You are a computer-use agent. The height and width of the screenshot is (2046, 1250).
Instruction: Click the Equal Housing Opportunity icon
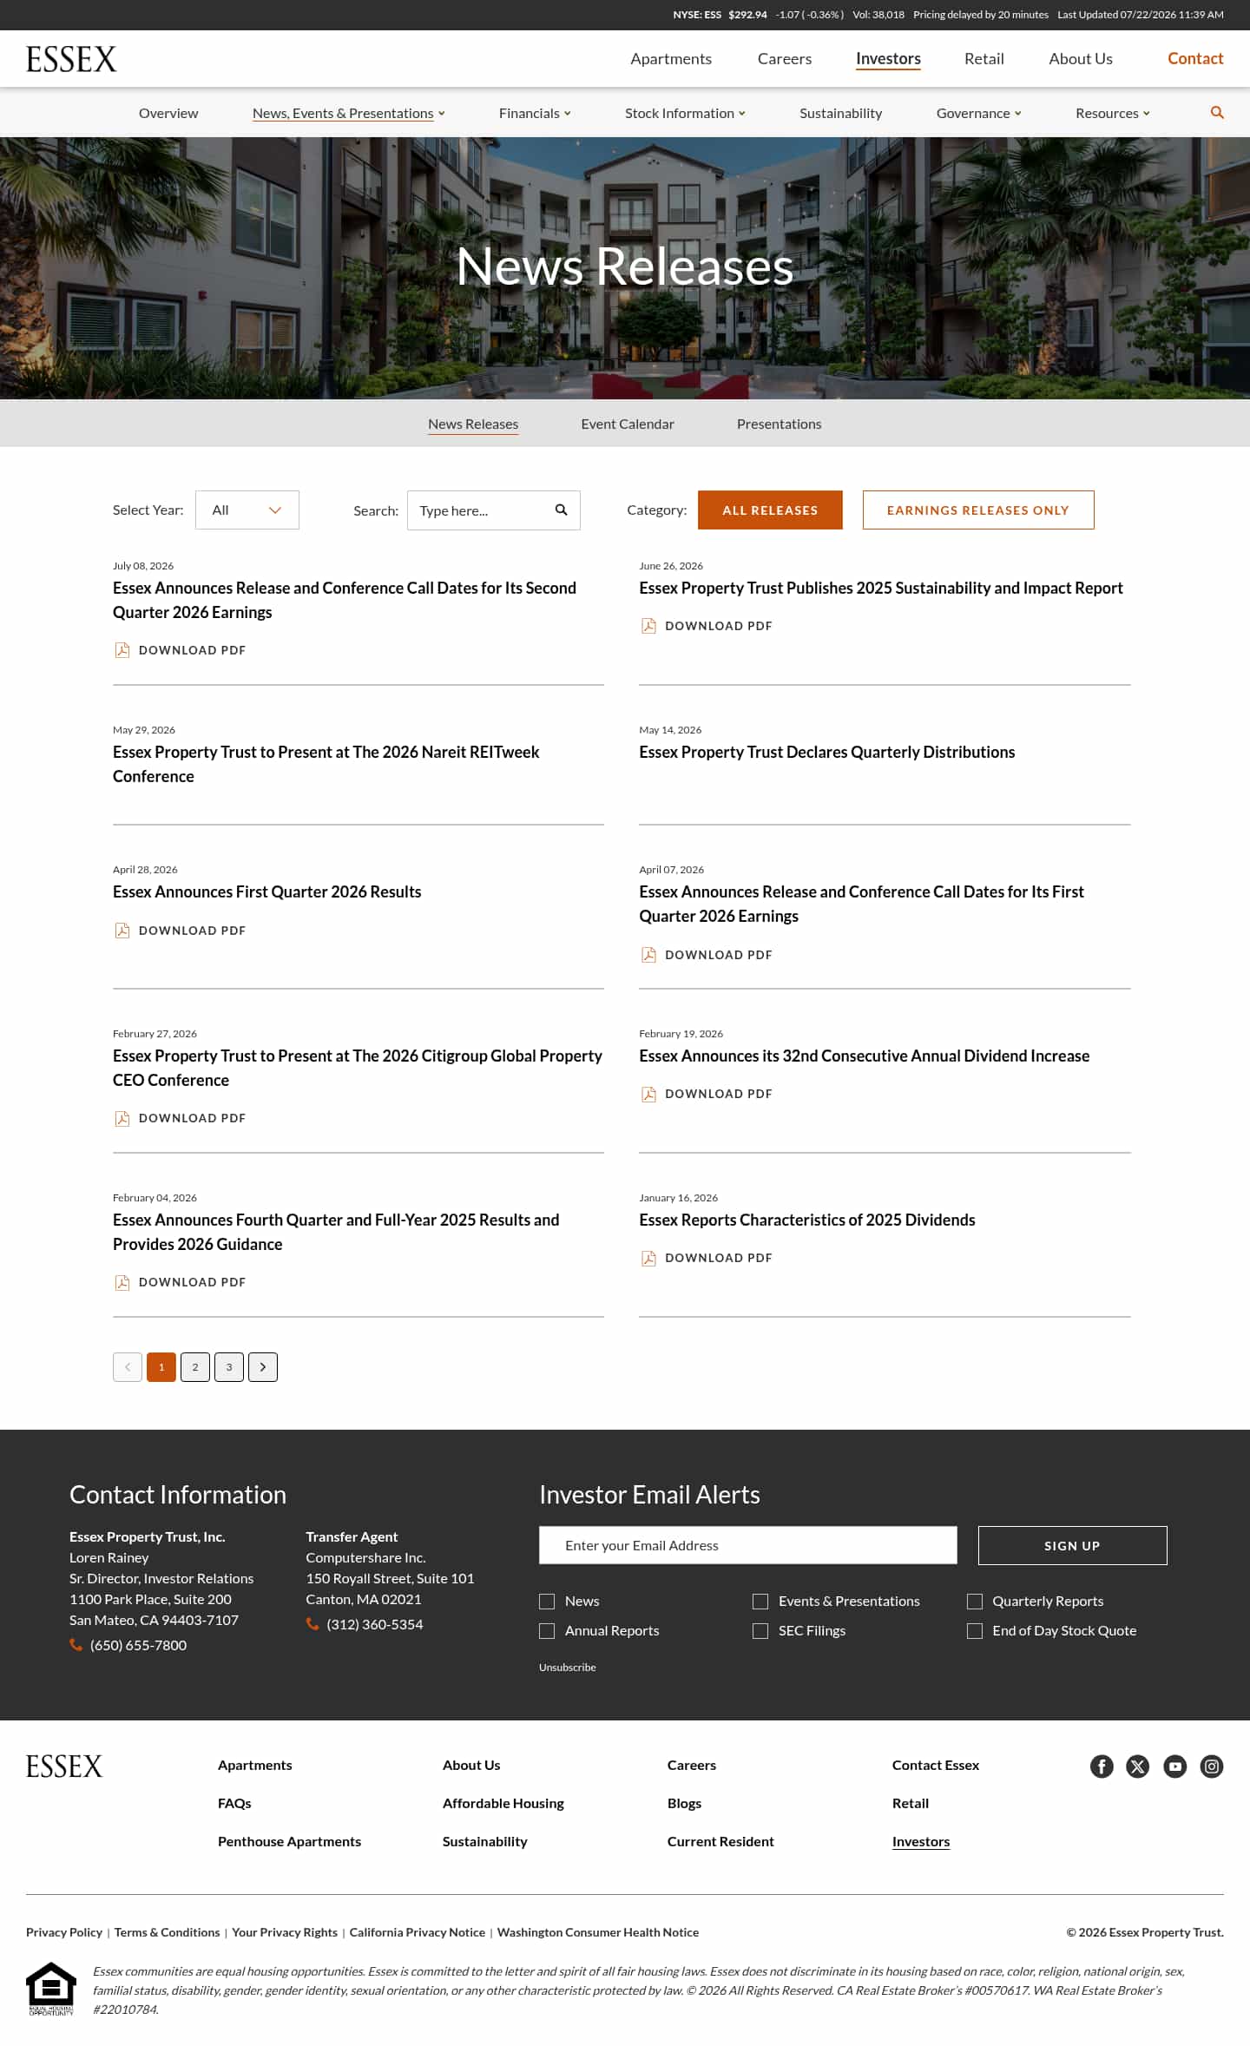(51, 1989)
